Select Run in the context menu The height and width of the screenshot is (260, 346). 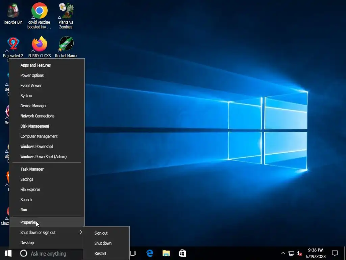(47, 210)
